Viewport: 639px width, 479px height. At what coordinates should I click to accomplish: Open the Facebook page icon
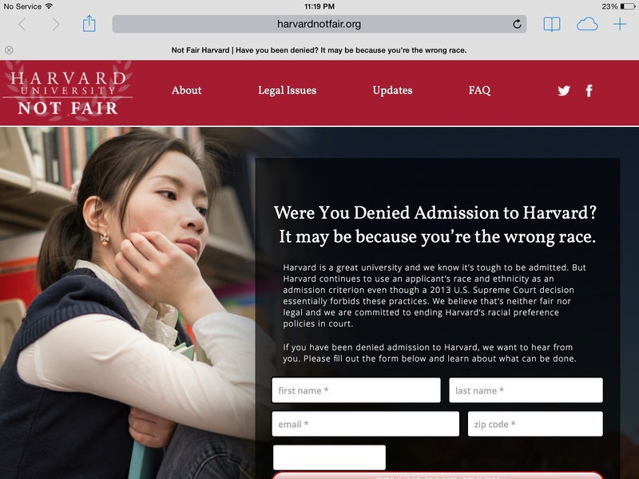click(x=589, y=91)
